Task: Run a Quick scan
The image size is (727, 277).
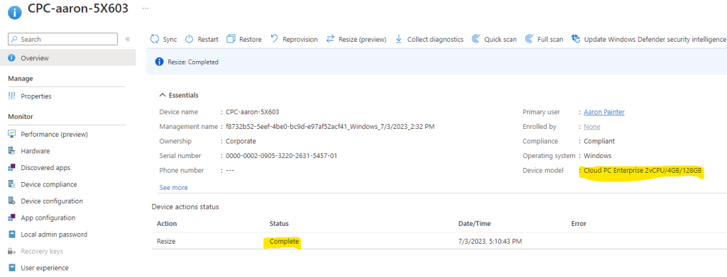Action: 494,39
